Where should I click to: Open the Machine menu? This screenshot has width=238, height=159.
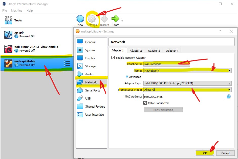[17, 10]
